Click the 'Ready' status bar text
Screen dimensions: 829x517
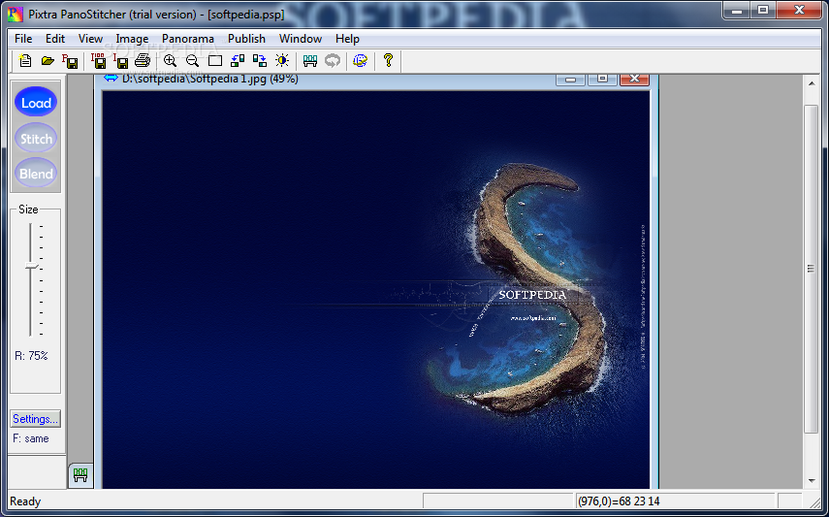tap(25, 501)
